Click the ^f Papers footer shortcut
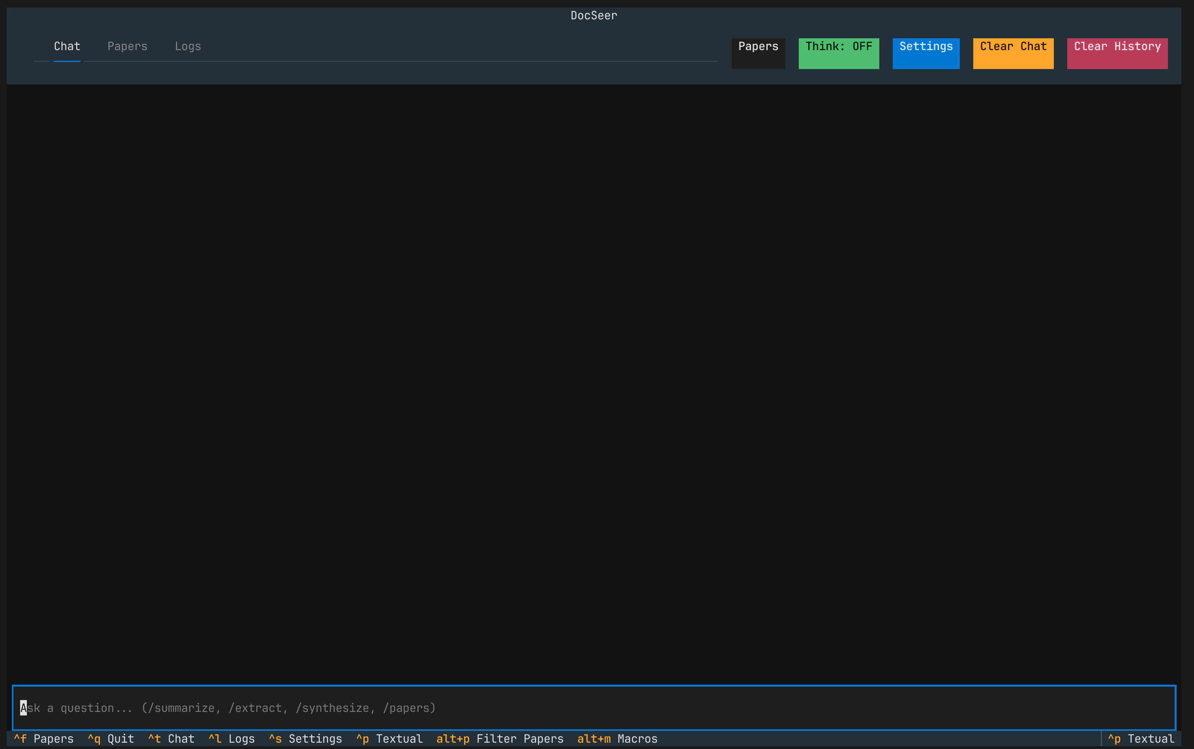The image size is (1194, 749). [43, 739]
